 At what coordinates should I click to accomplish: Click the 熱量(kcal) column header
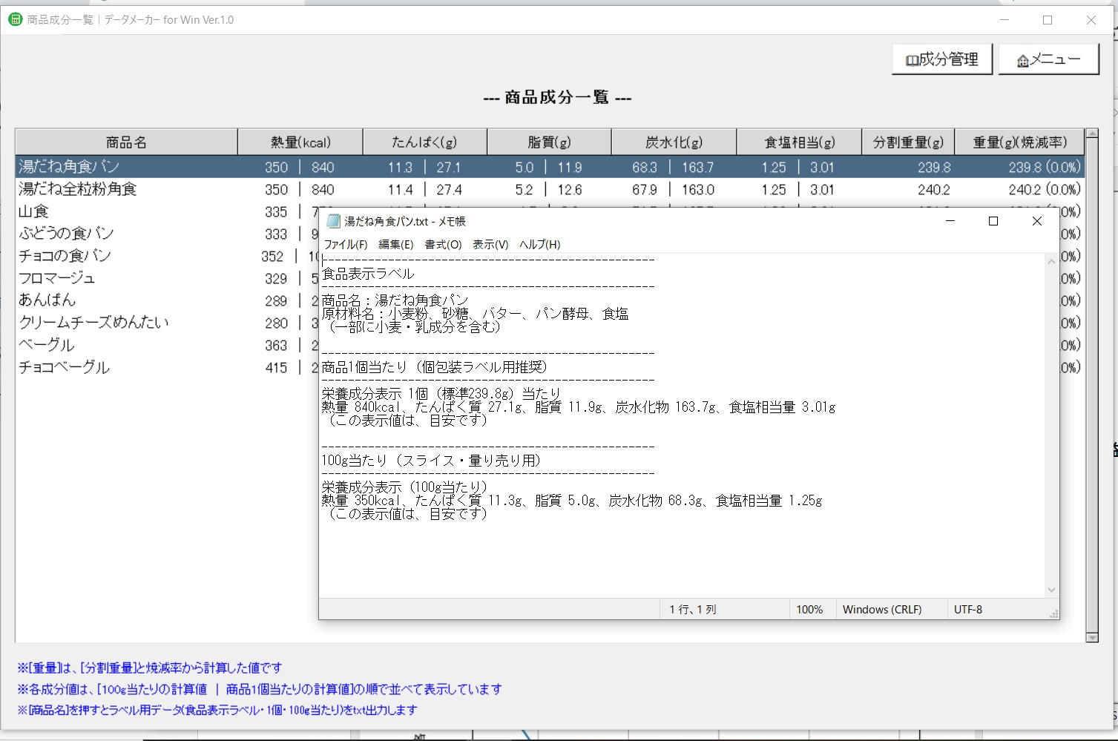300,142
